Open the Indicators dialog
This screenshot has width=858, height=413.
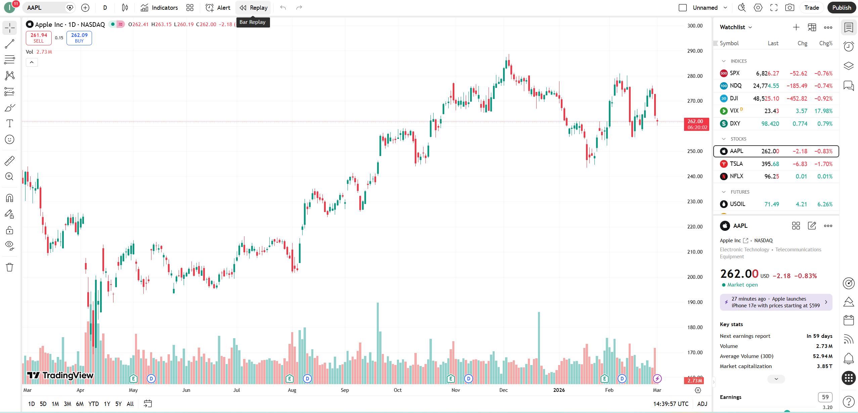159,7
